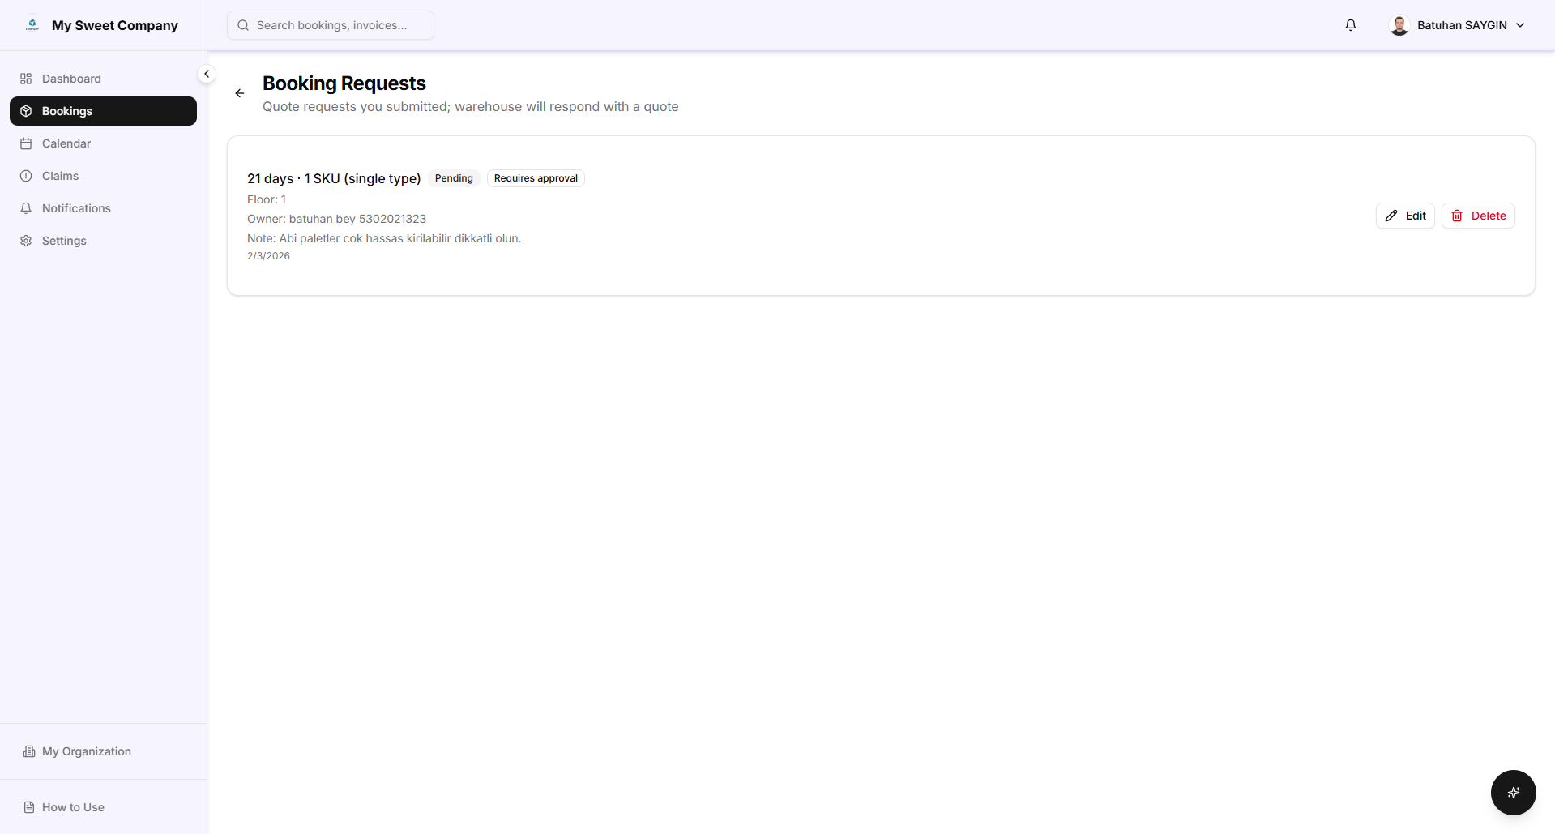Open notifications via top bar bell icon
This screenshot has height=834, width=1555.
click(1351, 25)
